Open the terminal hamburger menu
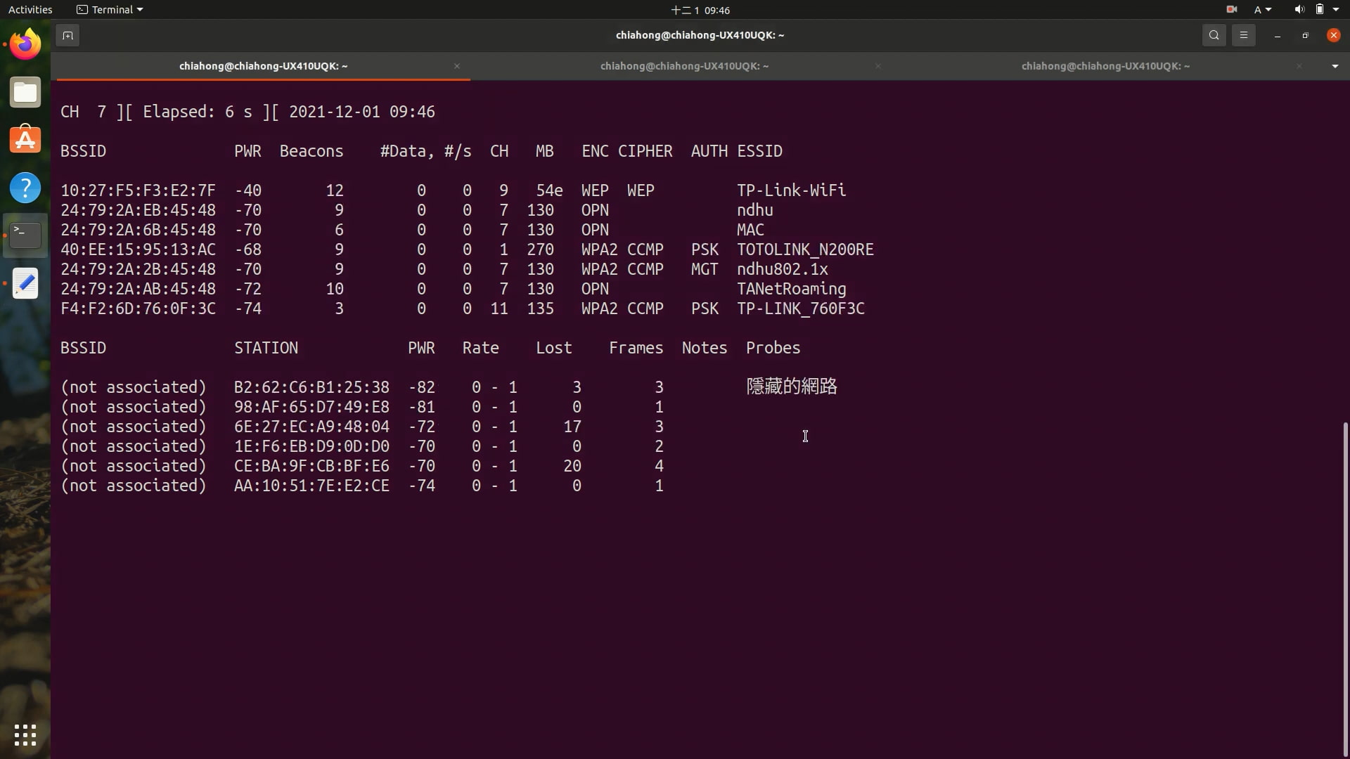1350x759 pixels. pos(1243,35)
